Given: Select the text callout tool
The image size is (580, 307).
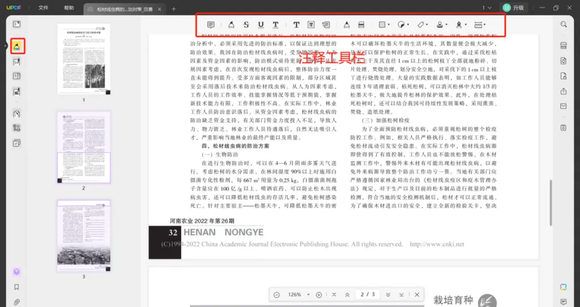Looking at the screenshot, I should (326, 25).
